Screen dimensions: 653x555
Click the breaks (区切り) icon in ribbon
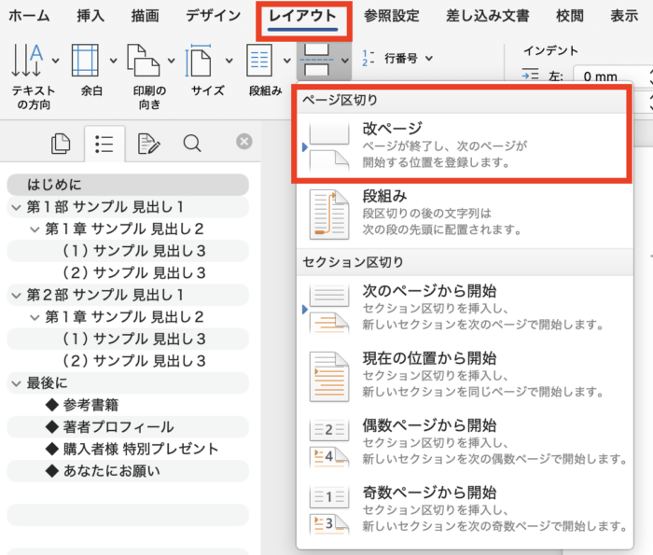point(316,61)
